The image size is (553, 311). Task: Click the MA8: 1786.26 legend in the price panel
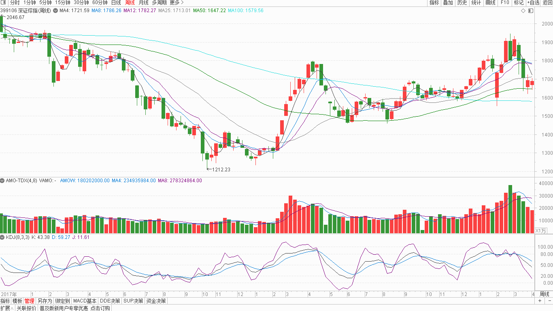point(106,11)
